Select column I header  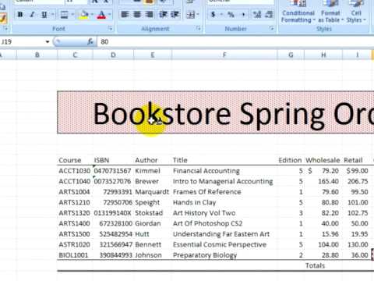coord(358,55)
